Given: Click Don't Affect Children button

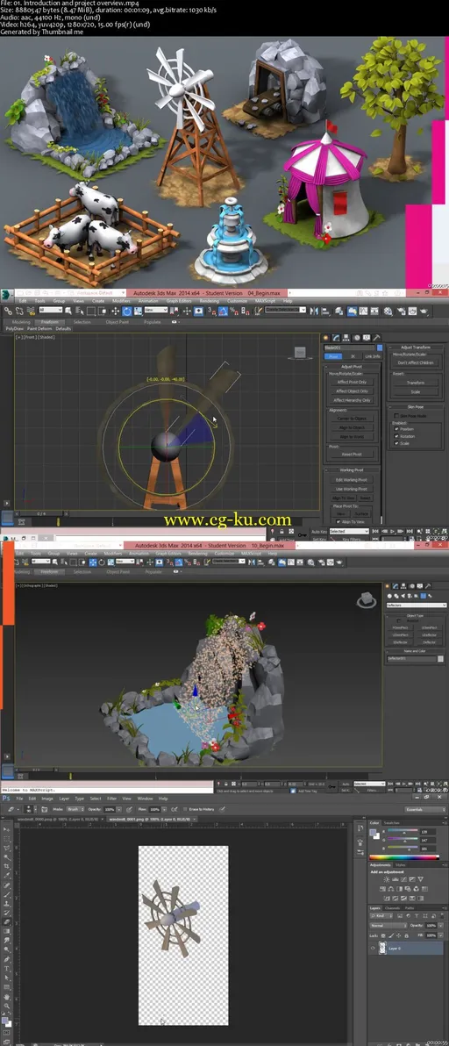Looking at the screenshot, I should (x=416, y=363).
